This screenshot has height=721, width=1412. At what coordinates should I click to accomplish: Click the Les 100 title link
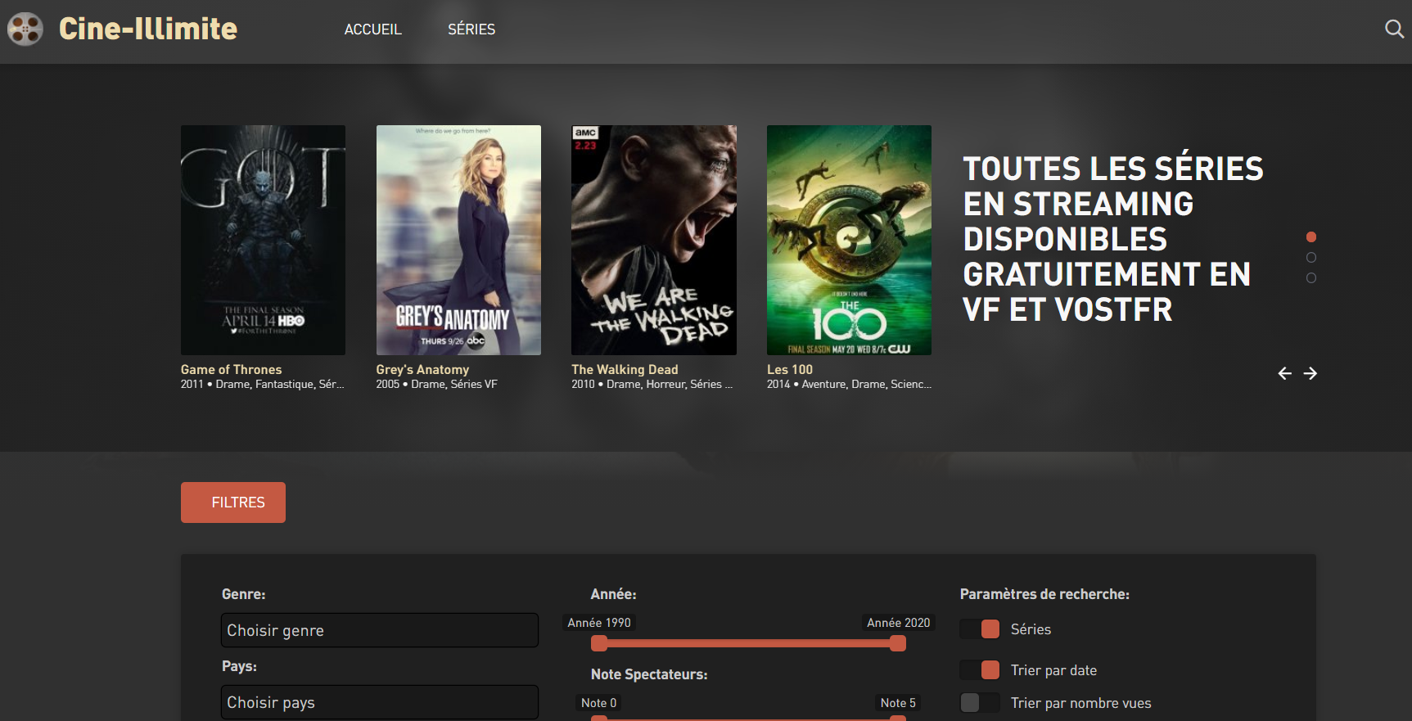(790, 370)
